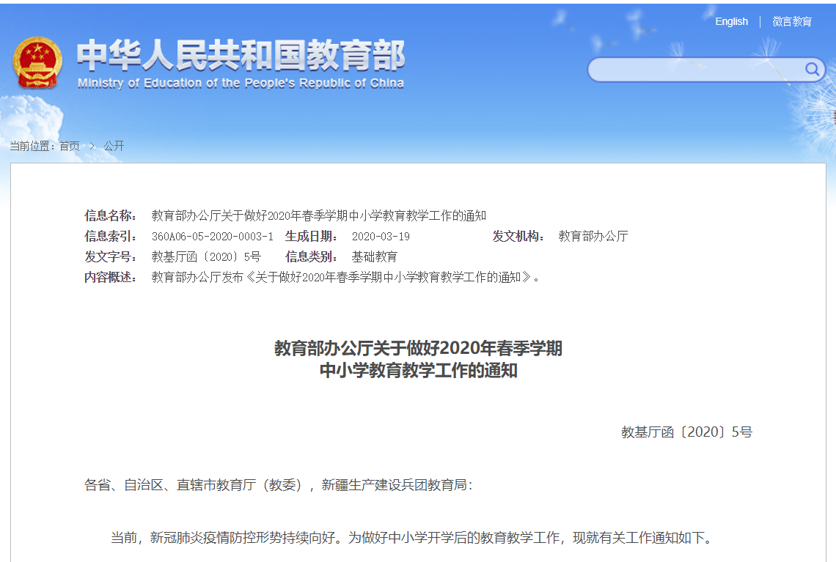
Task: Open the 微言教育 link
Action: click(792, 21)
